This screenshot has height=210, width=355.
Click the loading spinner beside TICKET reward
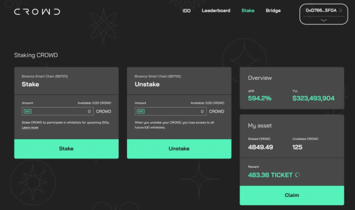tap(297, 175)
